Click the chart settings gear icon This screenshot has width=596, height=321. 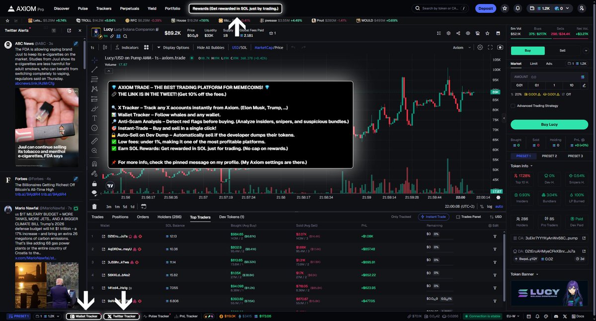coord(480,47)
